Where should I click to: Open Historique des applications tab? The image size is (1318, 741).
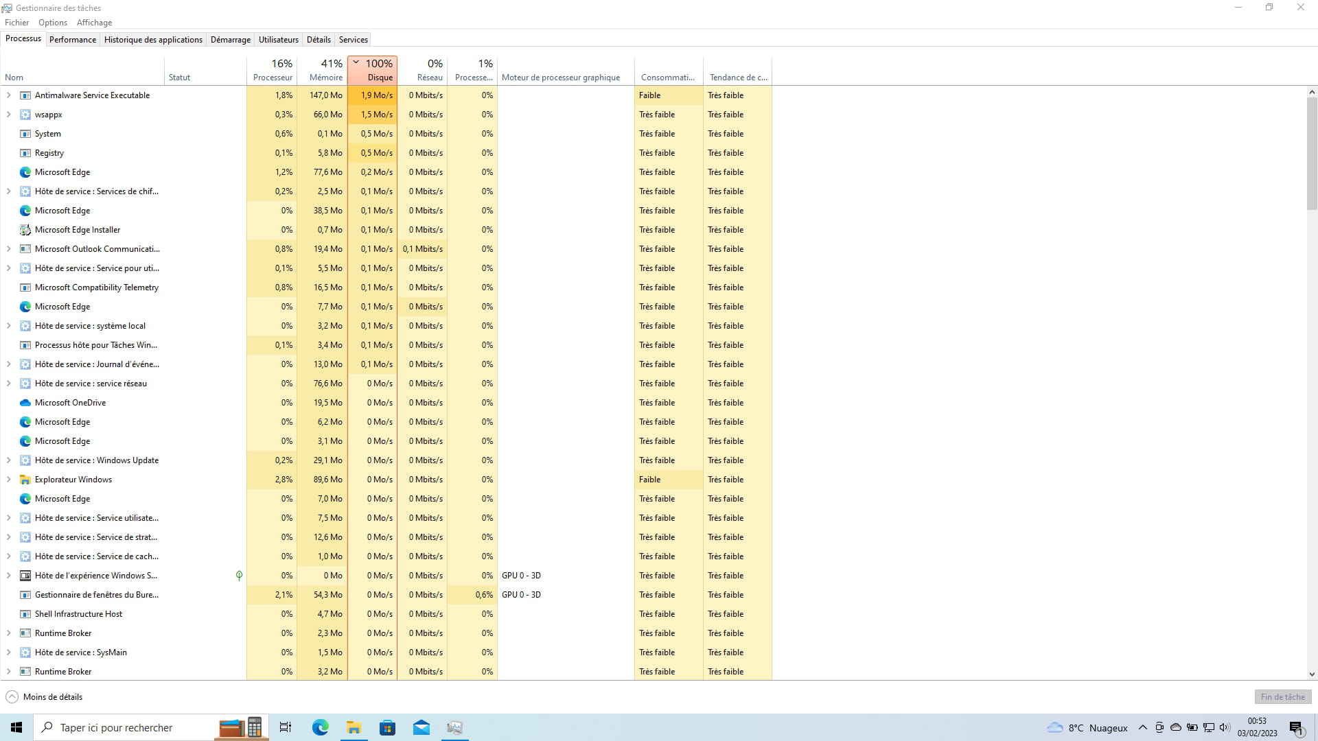153,40
